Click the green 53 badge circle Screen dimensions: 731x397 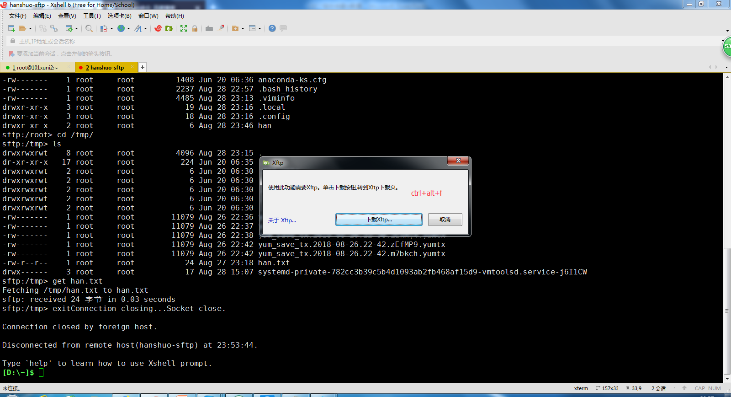727,47
